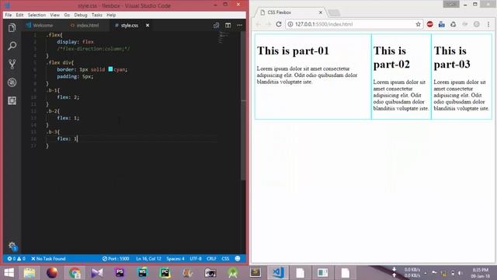497x280 pixels.
Task: Click the recycle extension icon in Chrome
Action: [x=453, y=24]
